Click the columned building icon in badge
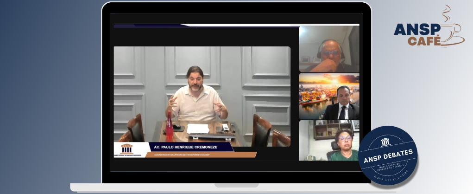This screenshot has width=473, height=194. pos(385,142)
